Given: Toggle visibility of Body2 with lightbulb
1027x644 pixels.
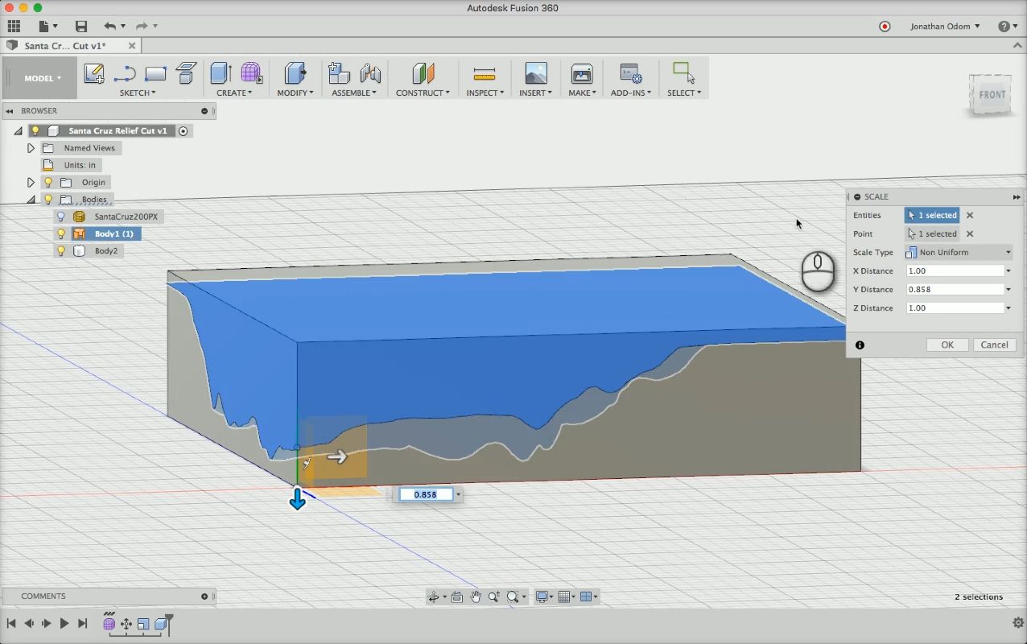Looking at the screenshot, I should pyautogui.click(x=61, y=250).
